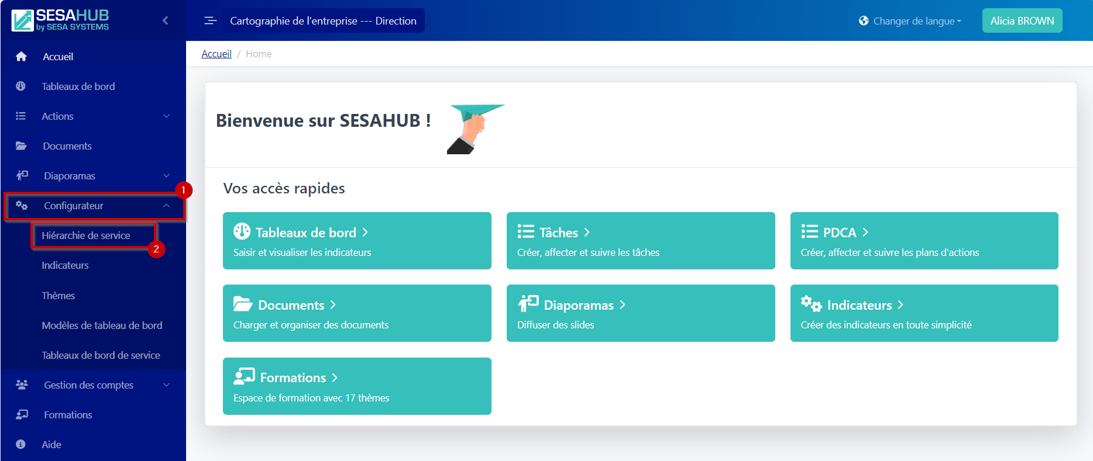Click the Gestion des comptes users icon
1093x461 pixels.
(22, 385)
